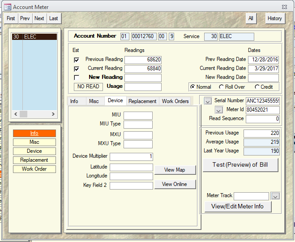This screenshot has height=242, width=295.
Task: Click the Misc sidebar button
Action: (x=34, y=142)
